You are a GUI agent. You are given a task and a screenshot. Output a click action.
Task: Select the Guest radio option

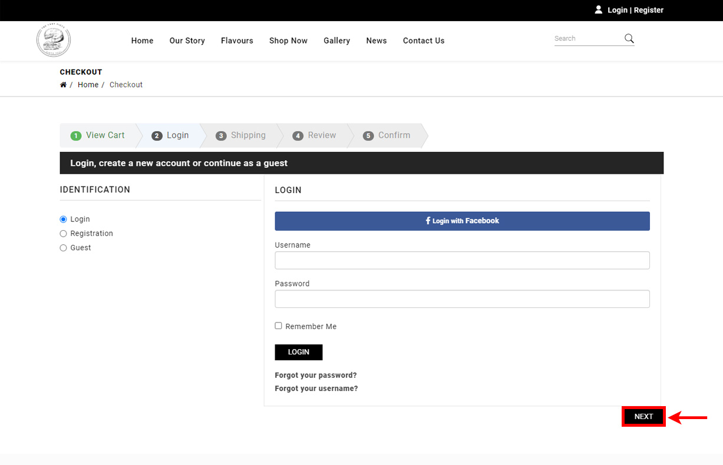coord(63,248)
